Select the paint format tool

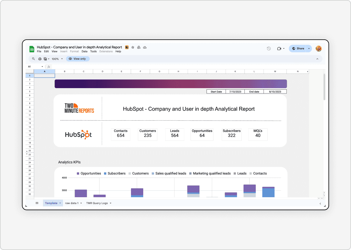45,59
